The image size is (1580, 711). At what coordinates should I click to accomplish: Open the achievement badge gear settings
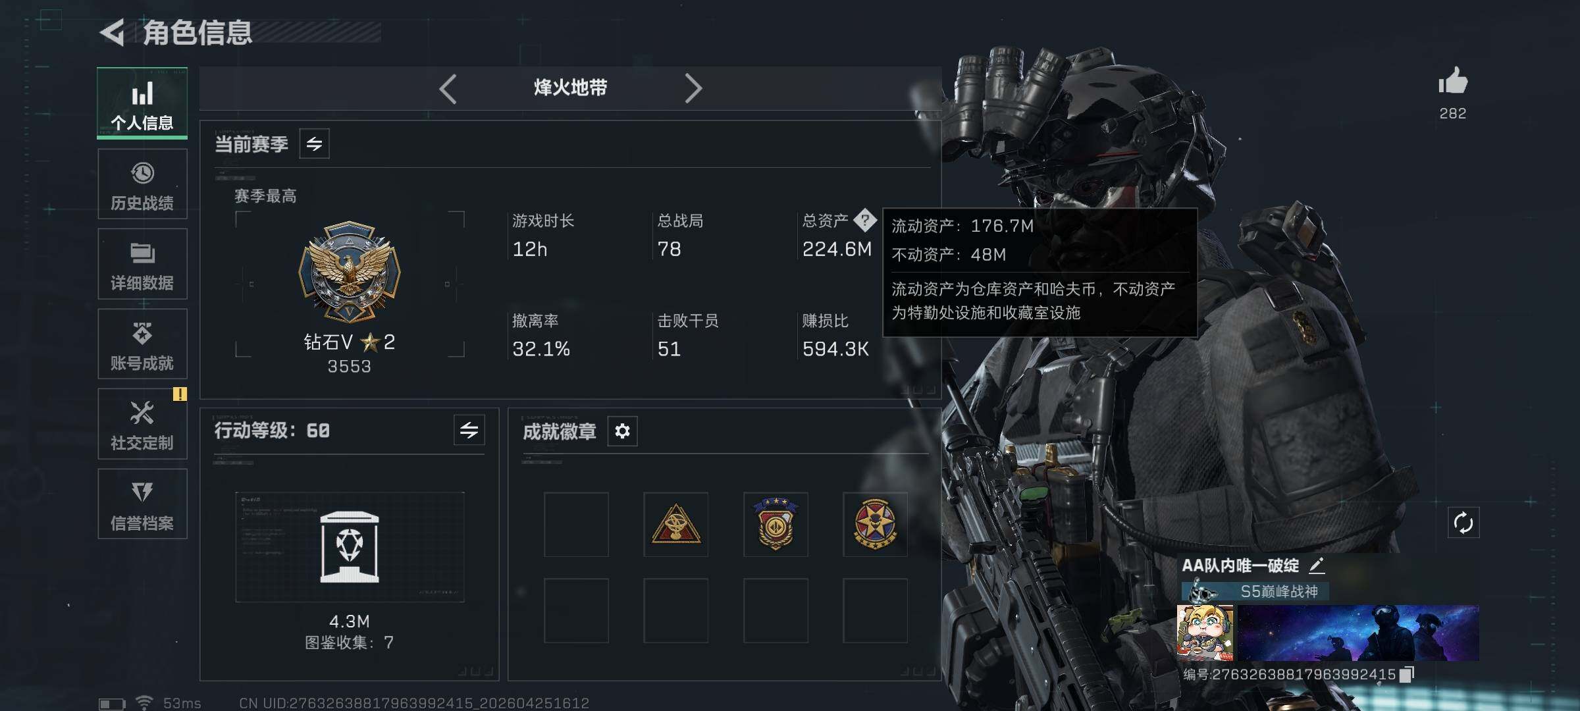(622, 431)
